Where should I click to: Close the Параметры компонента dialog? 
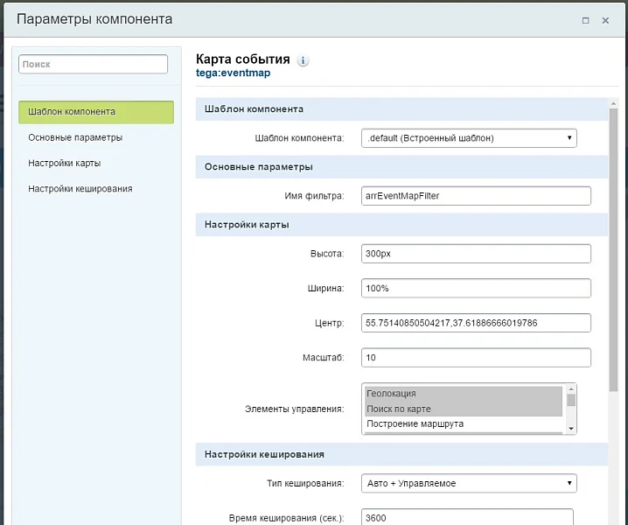click(x=605, y=20)
